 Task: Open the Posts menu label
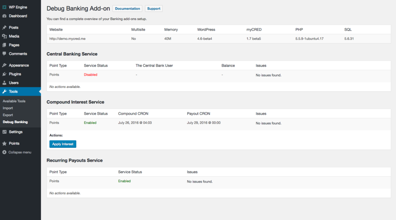click(x=14, y=27)
